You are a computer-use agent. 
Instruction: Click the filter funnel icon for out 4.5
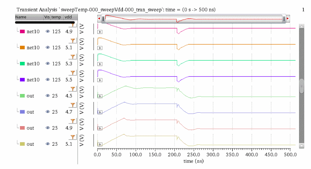73,89
